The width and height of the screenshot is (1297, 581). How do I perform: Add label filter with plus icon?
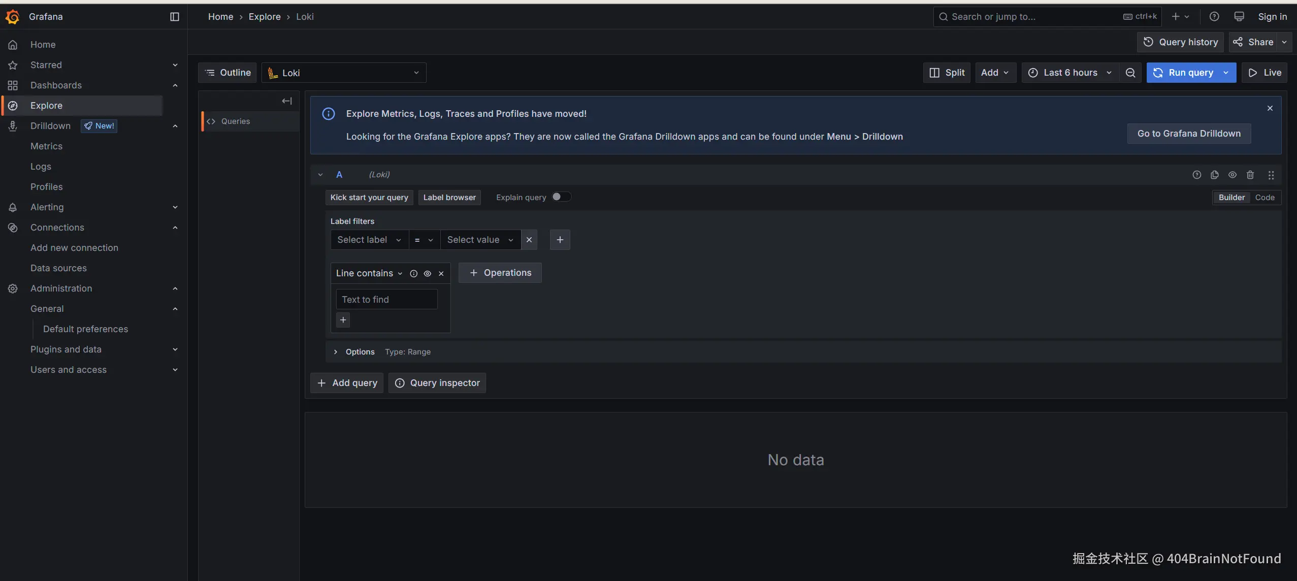pos(560,240)
